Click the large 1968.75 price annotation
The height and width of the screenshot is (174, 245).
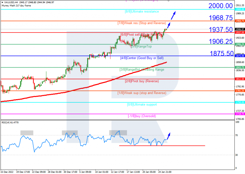coord(221,18)
